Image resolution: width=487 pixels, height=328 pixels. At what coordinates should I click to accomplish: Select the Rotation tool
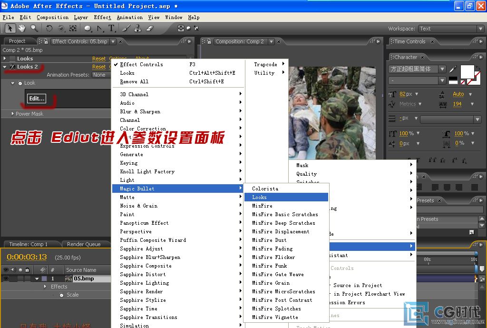pos(49,28)
